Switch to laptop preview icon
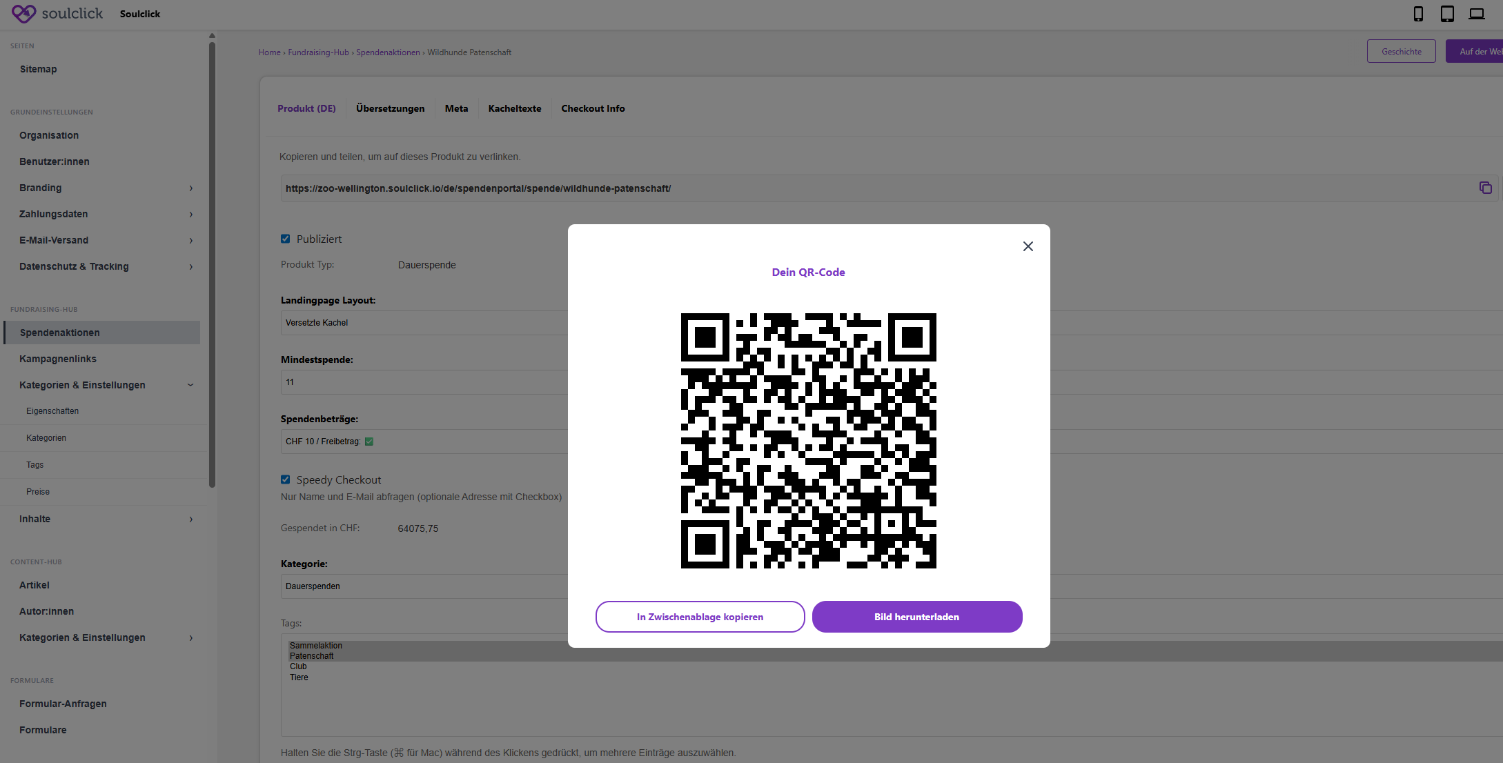 tap(1476, 14)
